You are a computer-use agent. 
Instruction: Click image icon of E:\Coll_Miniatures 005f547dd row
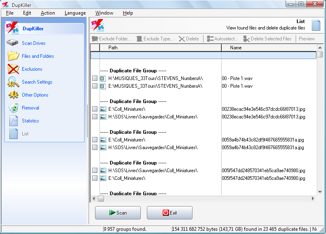pyautogui.click(x=103, y=178)
